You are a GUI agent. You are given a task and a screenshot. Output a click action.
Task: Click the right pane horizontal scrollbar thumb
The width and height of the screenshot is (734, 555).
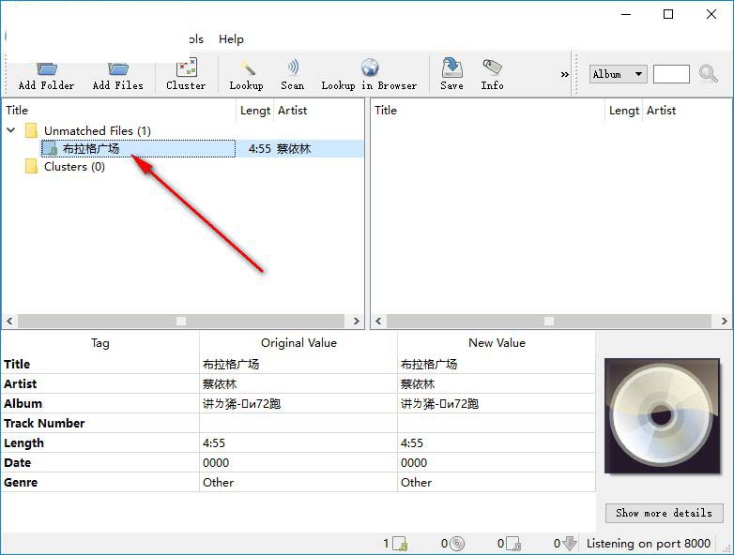549,321
